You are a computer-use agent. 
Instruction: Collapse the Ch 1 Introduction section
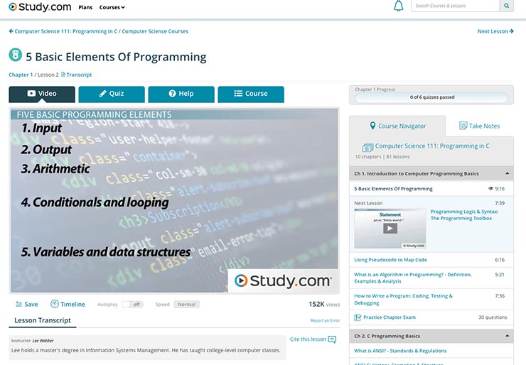coord(508,173)
